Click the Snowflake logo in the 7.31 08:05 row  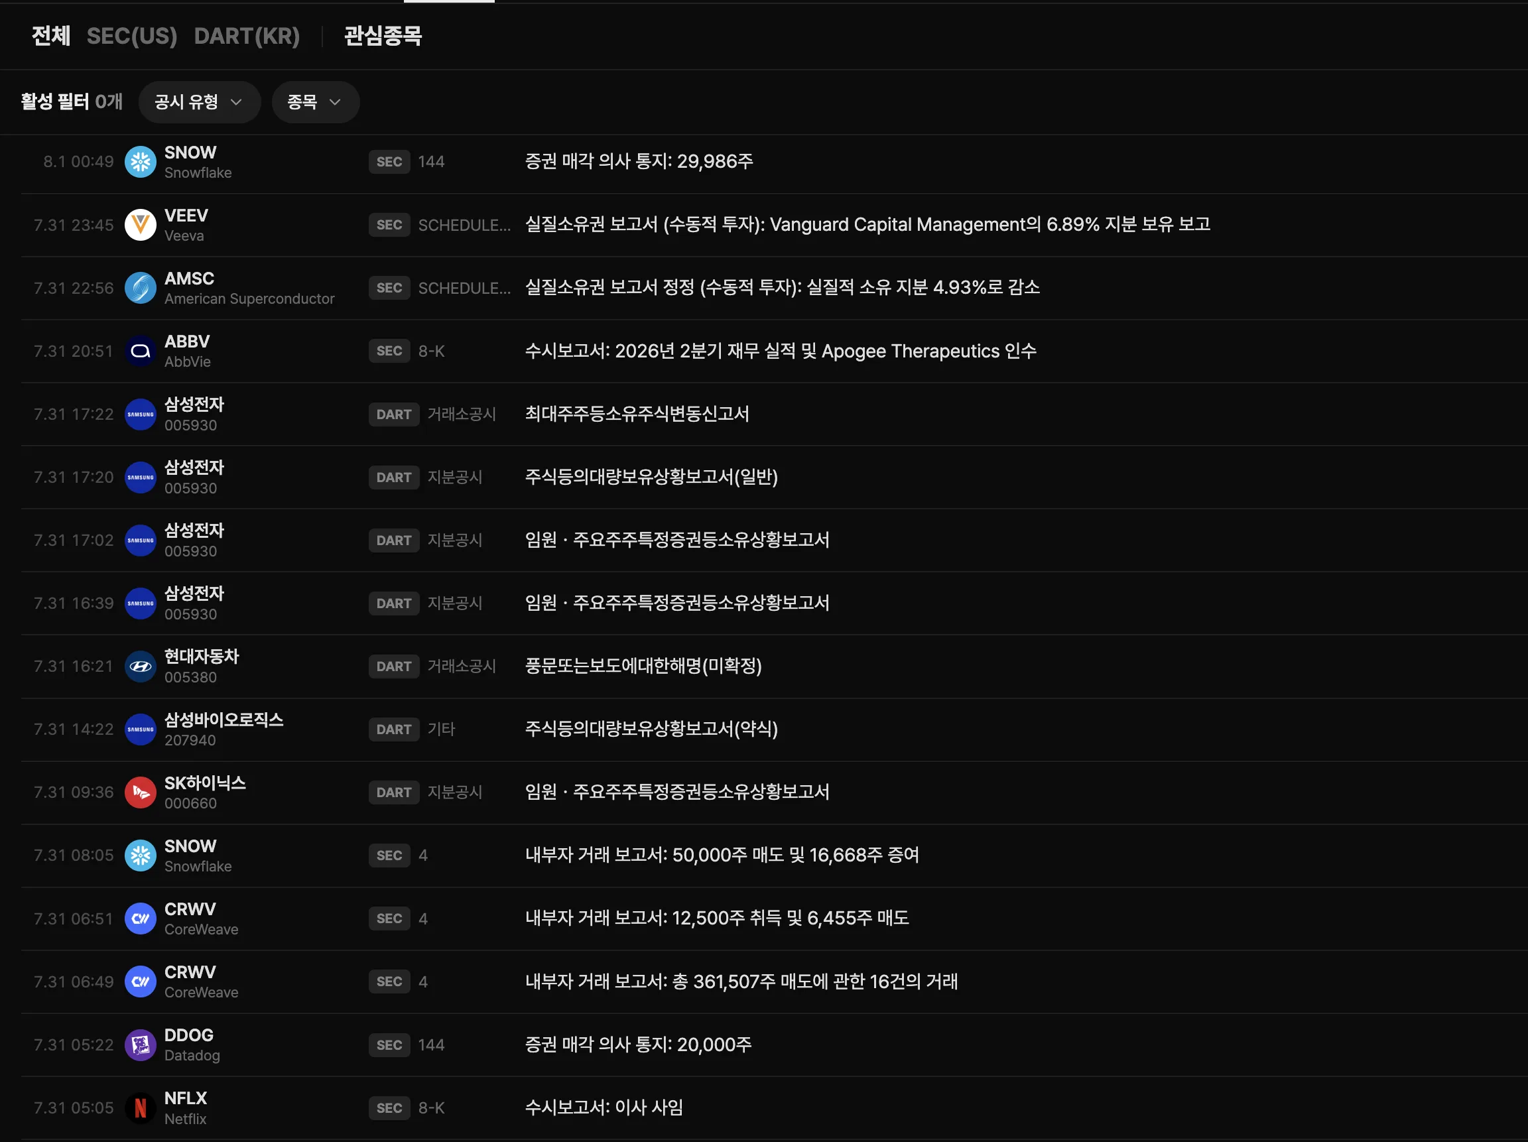tap(140, 856)
